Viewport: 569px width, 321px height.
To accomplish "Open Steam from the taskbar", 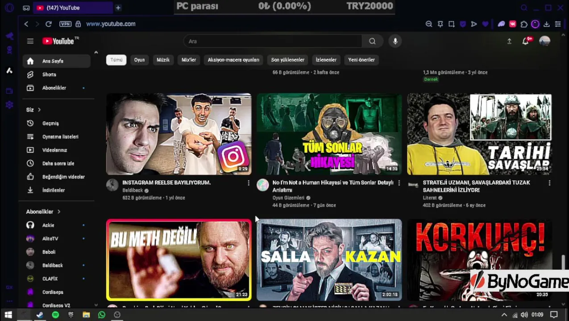I will pyautogui.click(x=40, y=315).
